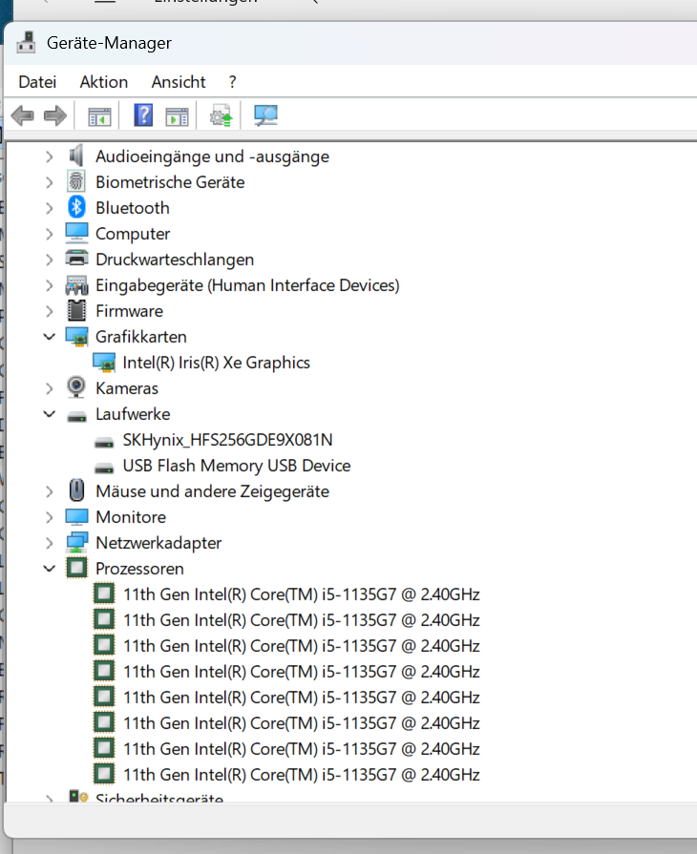
Task: Expand the Firmware node
Action: [x=49, y=311]
